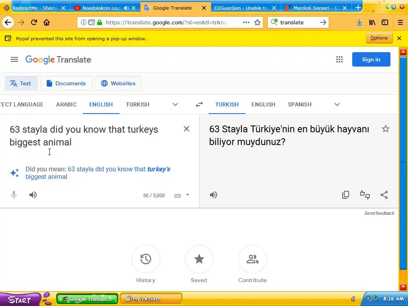The image size is (408, 306).
Task: Expand more source languages chevron
Action: tap(175, 104)
